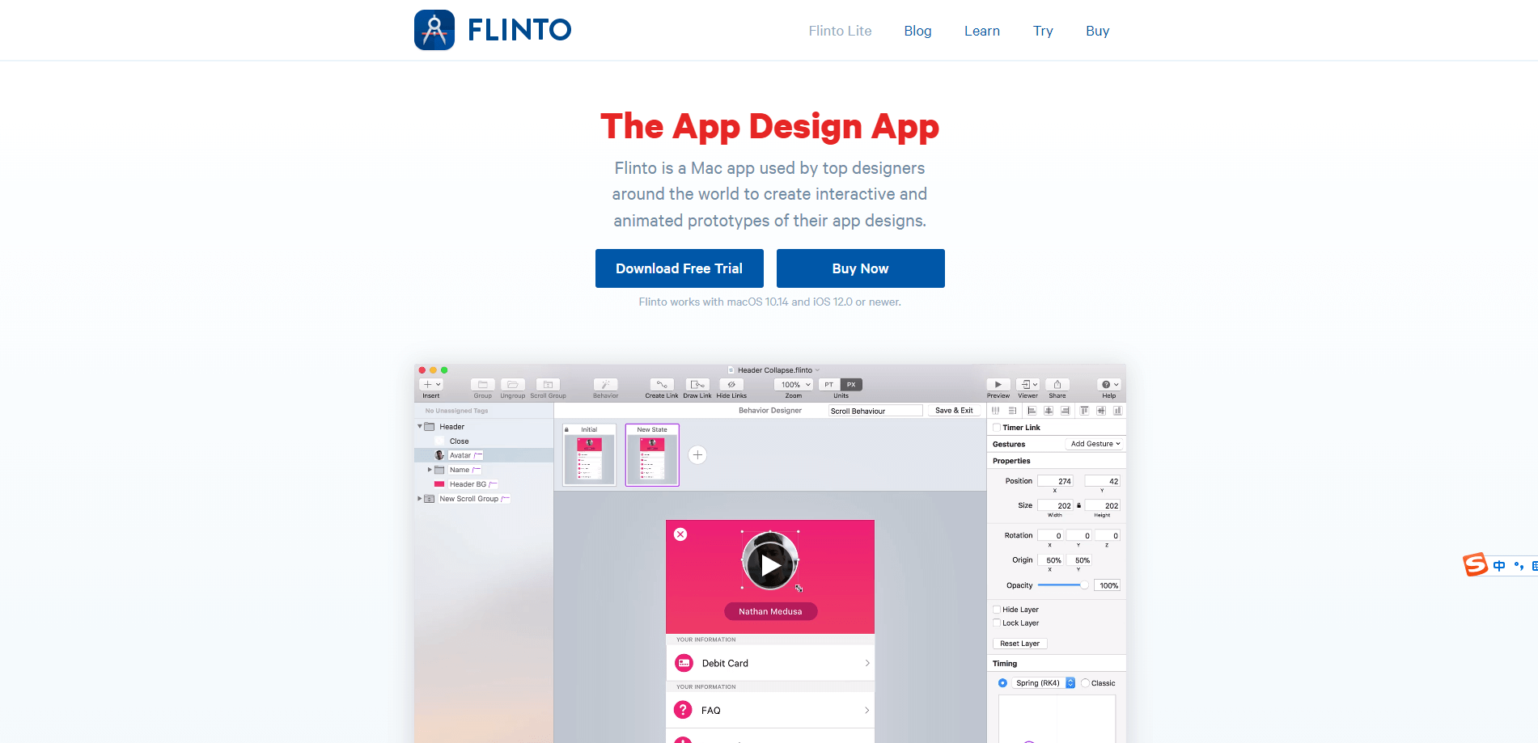Click the align left edges icon

(x=1032, y=411)
